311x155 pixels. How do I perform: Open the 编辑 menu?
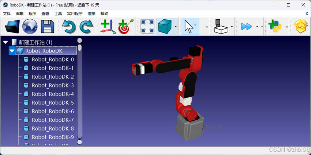click(20, 13)
